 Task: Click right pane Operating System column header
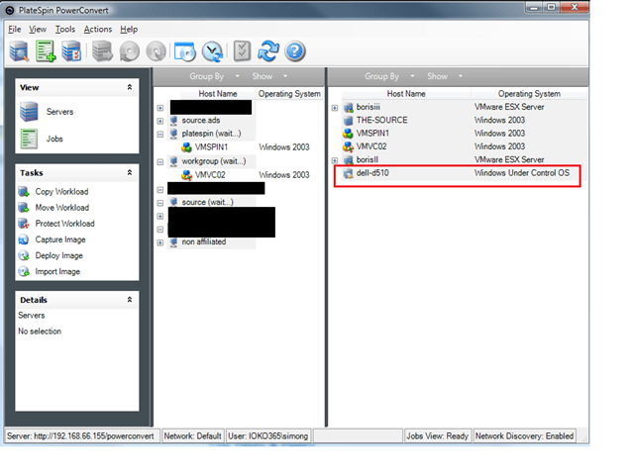coord(528,94)
